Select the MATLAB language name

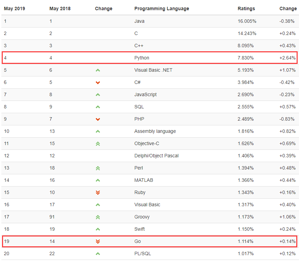(144, 180)
